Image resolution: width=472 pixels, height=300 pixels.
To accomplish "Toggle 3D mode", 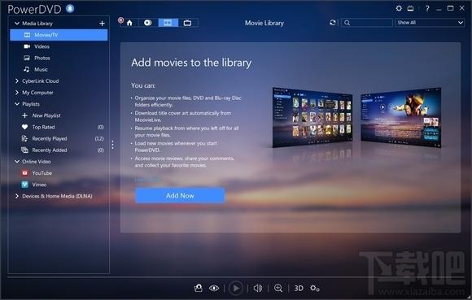I will click(299, 289).
